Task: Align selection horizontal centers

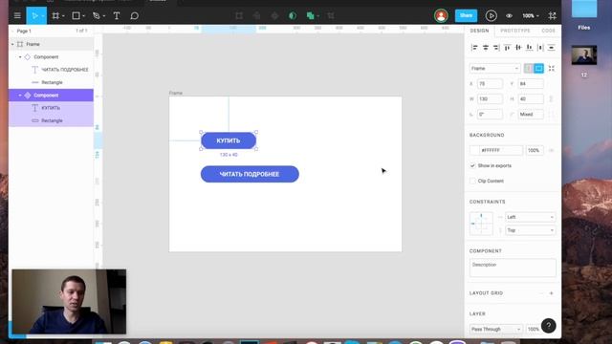Action: coord(486,48)
